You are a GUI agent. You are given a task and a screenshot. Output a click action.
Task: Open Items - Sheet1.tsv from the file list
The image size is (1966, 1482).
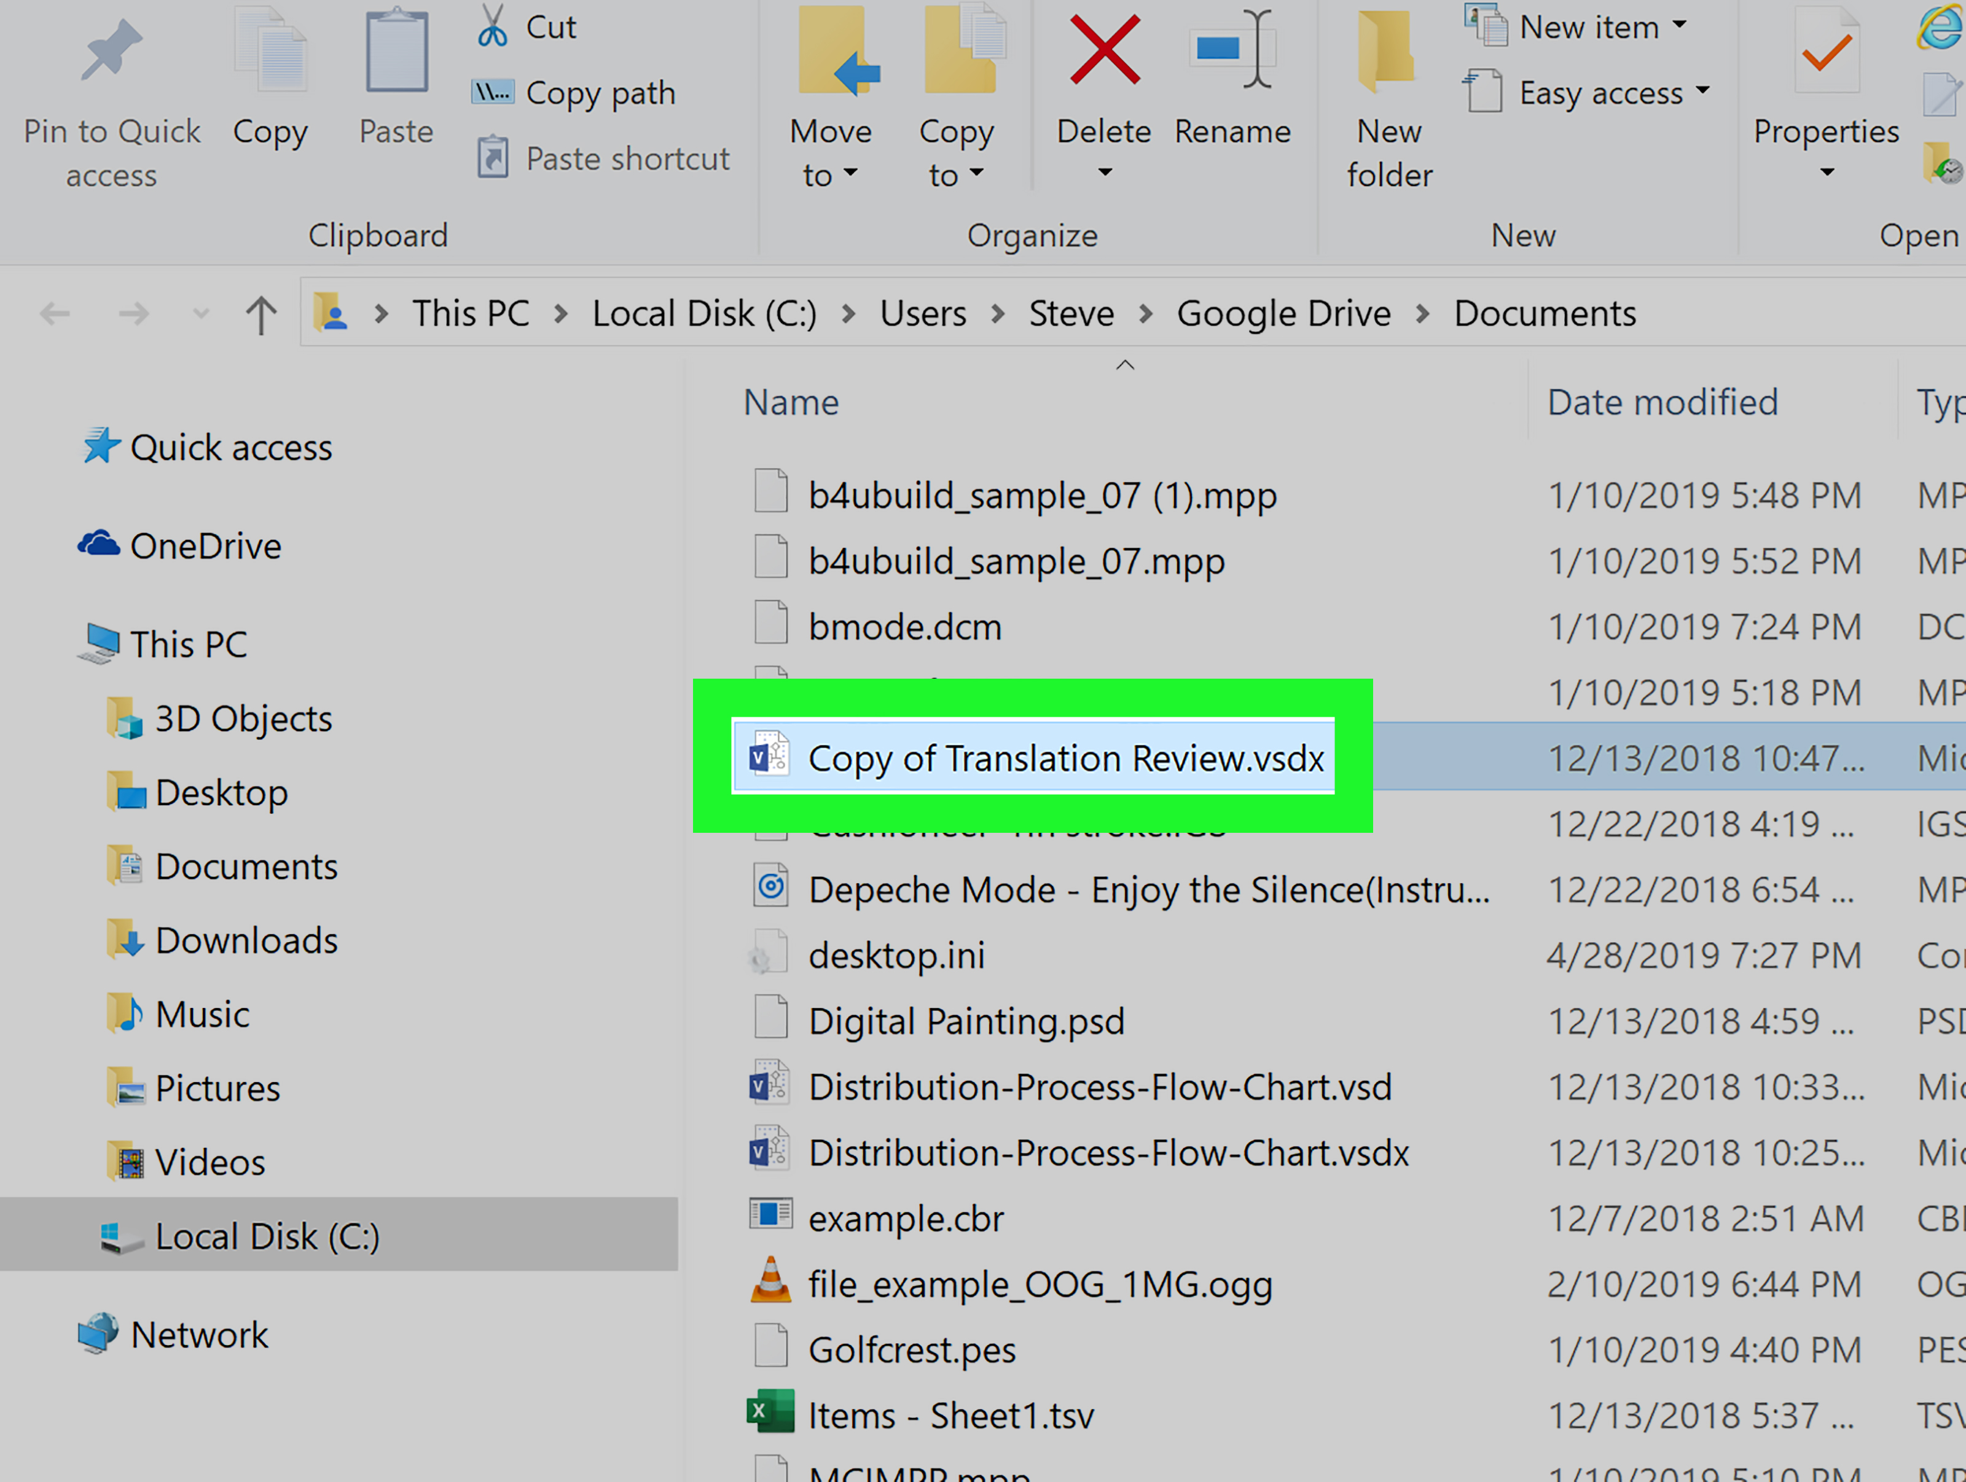951,1414
